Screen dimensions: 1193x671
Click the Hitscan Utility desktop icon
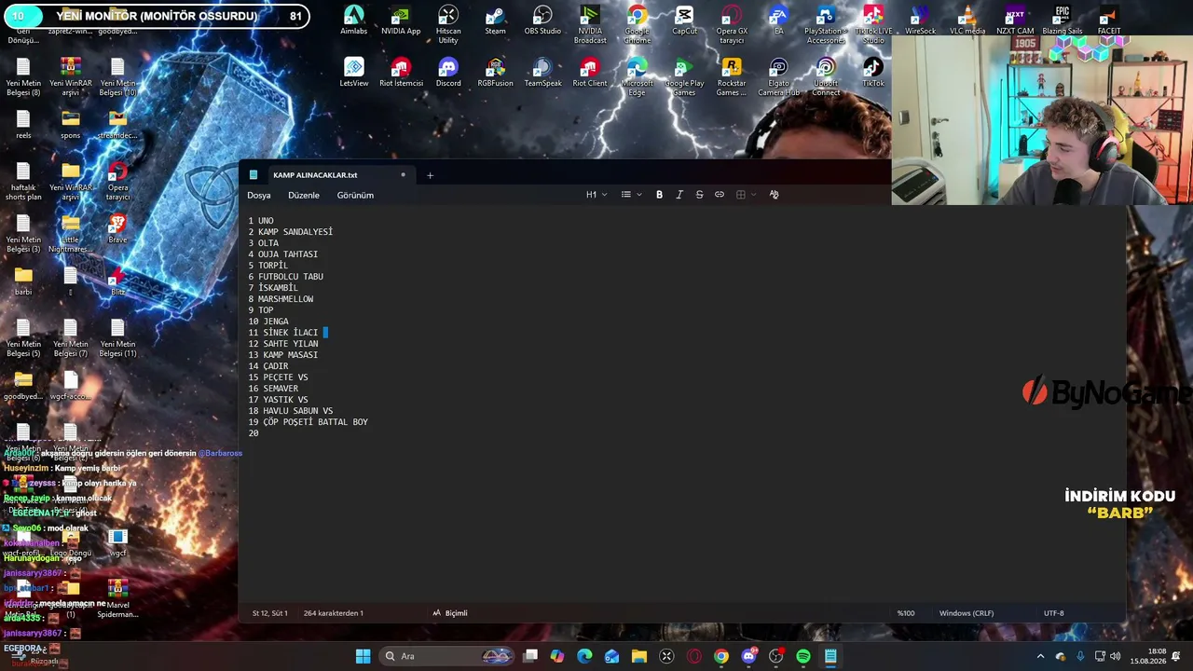448,24
